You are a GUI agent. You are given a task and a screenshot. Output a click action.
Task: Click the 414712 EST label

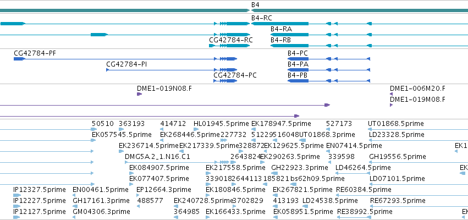pyautogui.click(x=173, y=124)
